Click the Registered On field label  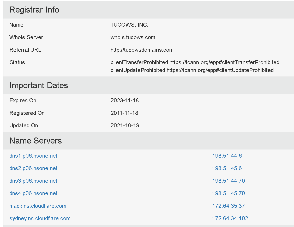coord(27,113)
